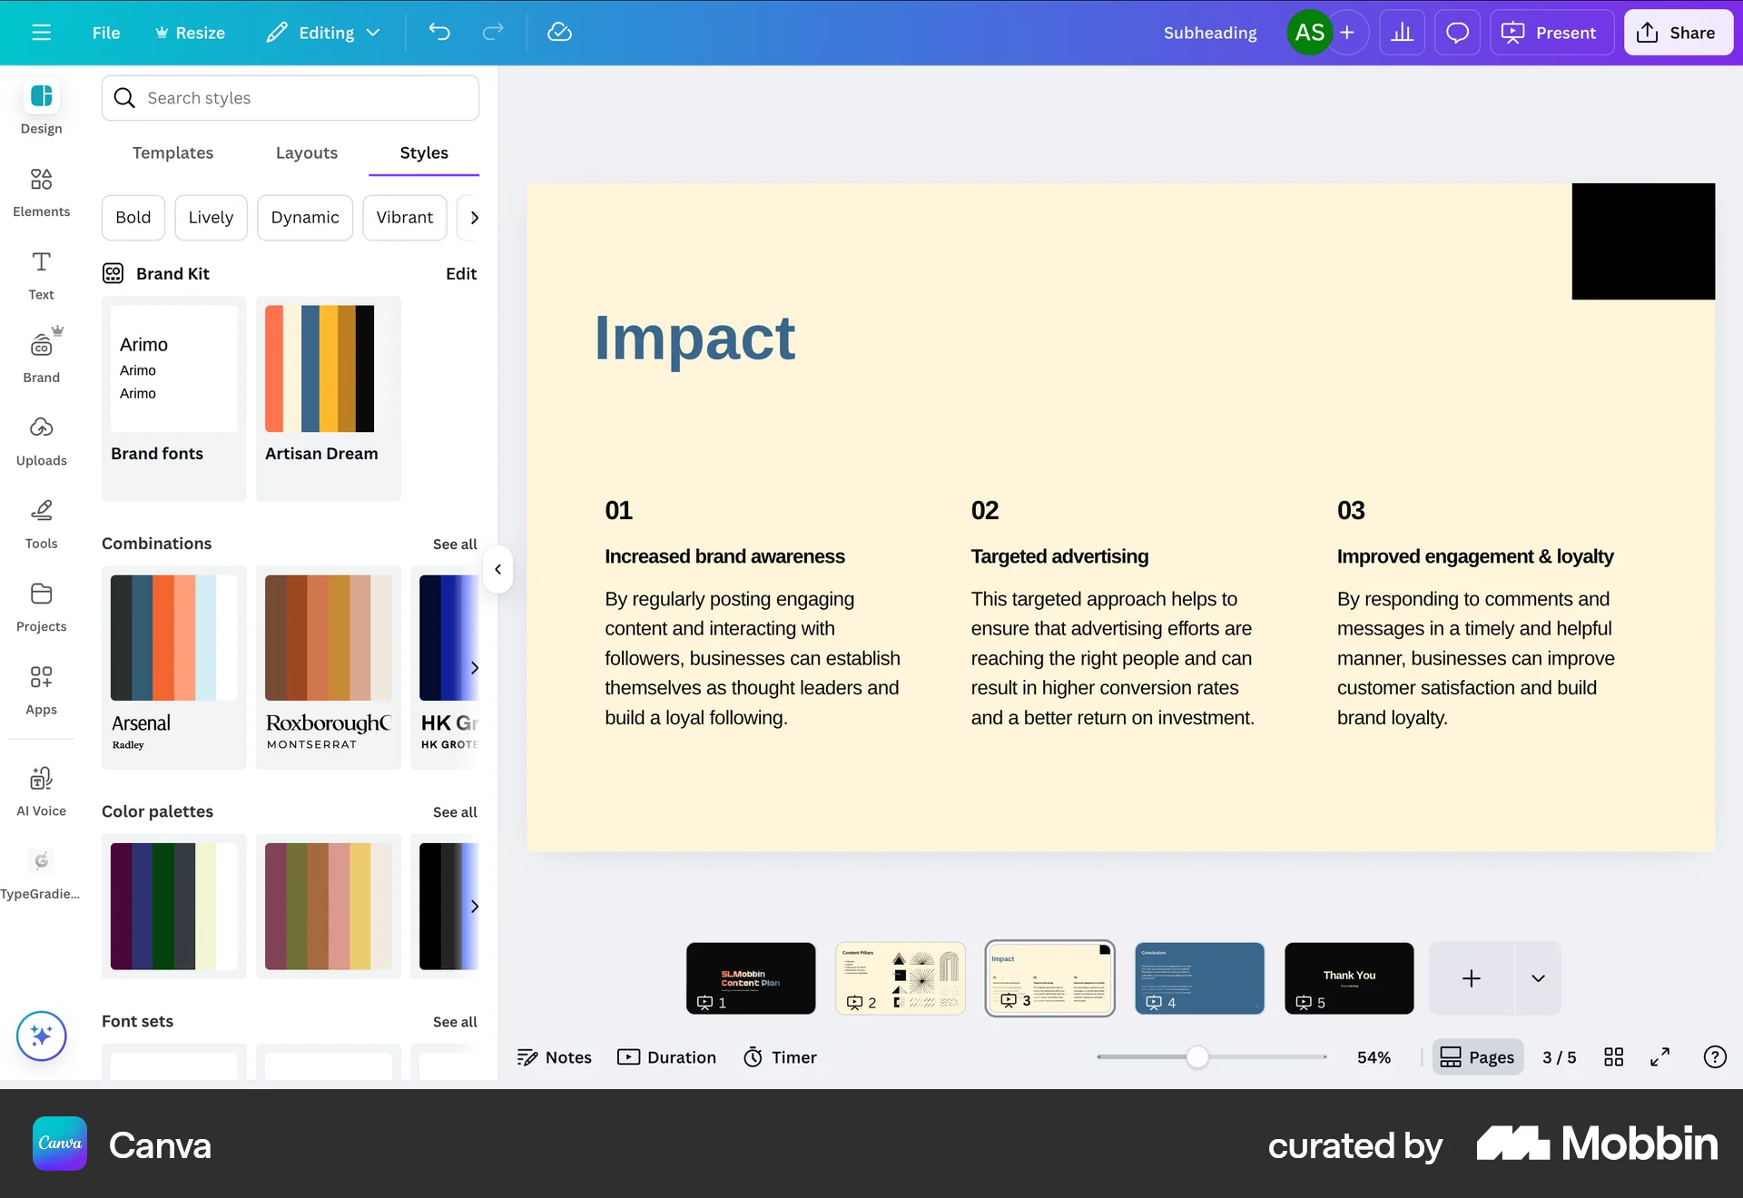
Task: Show more Color palettes via right arrow
Action: 473,906
